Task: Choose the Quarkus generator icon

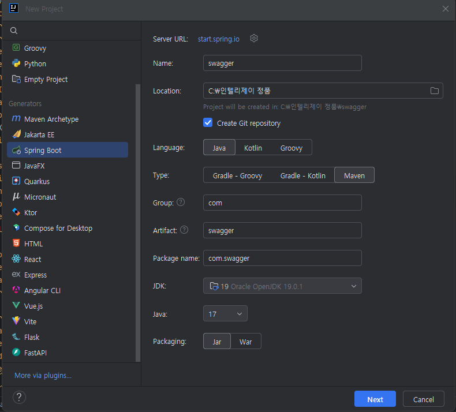Action: point(16,181)
